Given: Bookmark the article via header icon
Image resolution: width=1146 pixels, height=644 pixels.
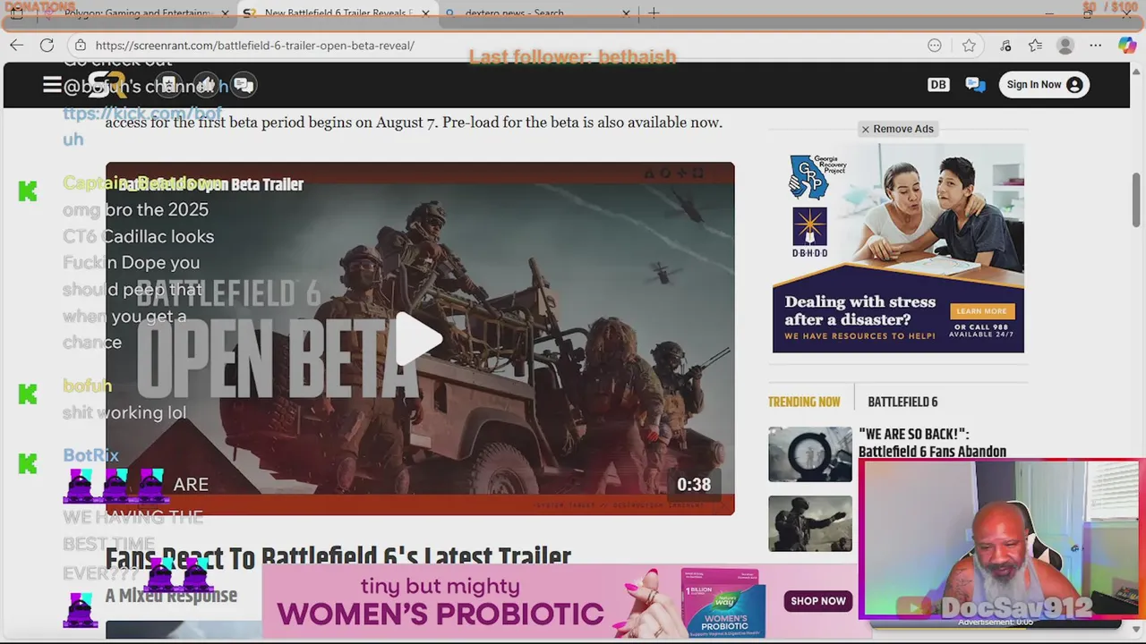Looking at the screenshot, I should [x=168, y=85].
